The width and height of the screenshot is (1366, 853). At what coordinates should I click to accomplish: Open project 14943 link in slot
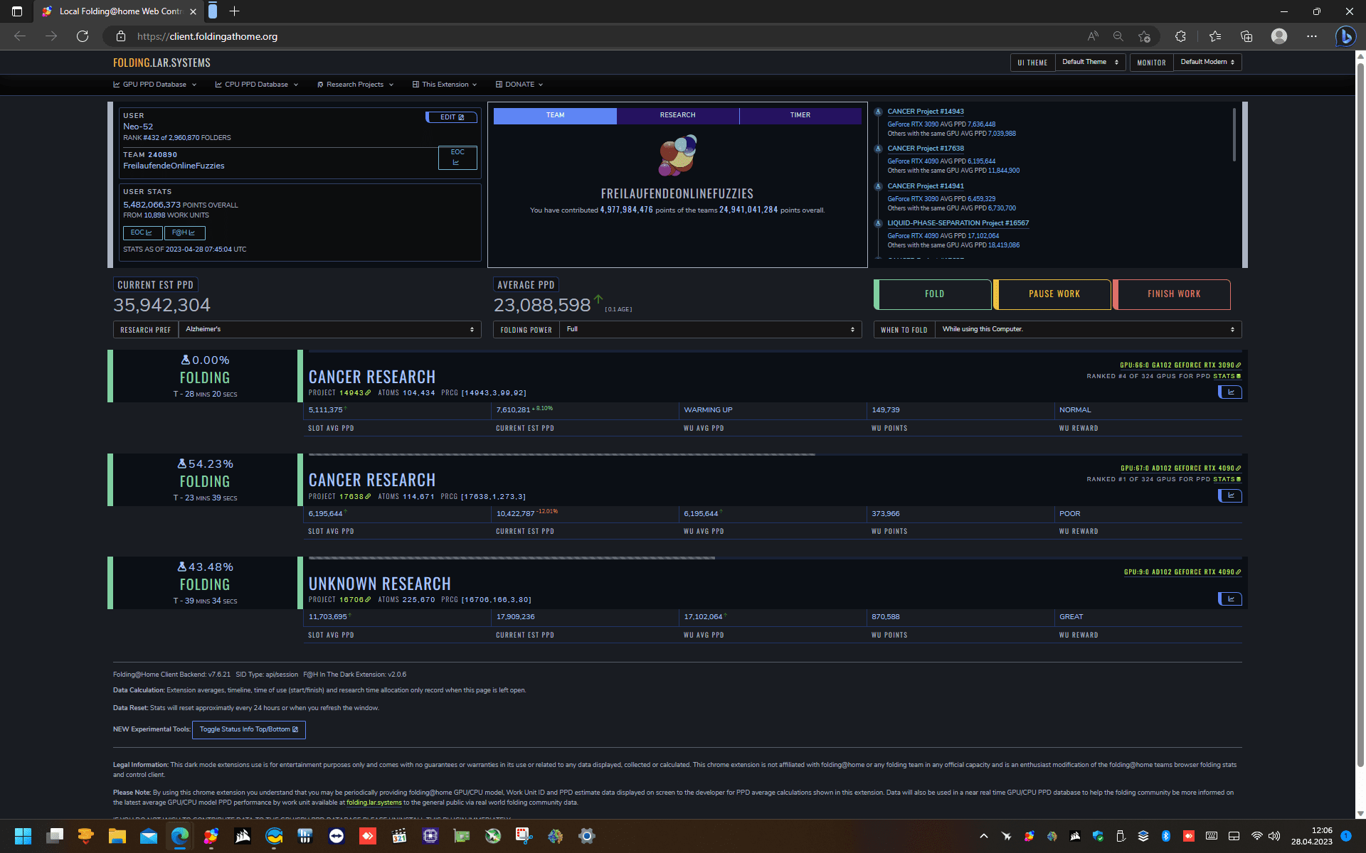click(355, 393)
